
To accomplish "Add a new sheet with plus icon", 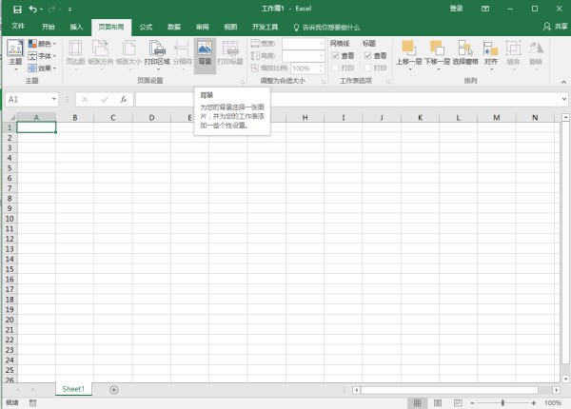I will (113, 390).
